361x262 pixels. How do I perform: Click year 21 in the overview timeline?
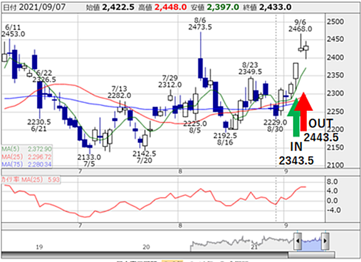pos(254,247)
